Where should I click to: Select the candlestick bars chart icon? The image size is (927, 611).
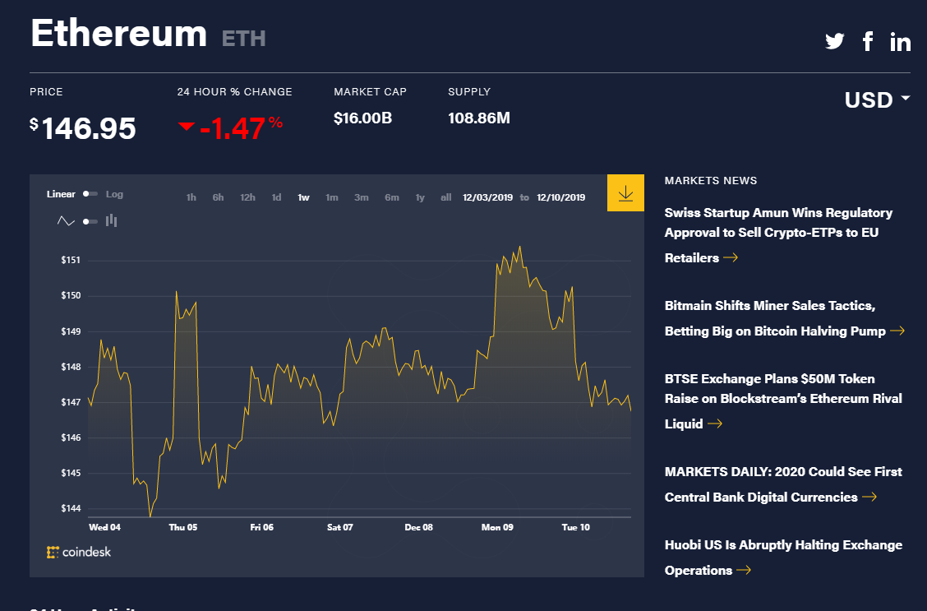[x=111, y=220]
